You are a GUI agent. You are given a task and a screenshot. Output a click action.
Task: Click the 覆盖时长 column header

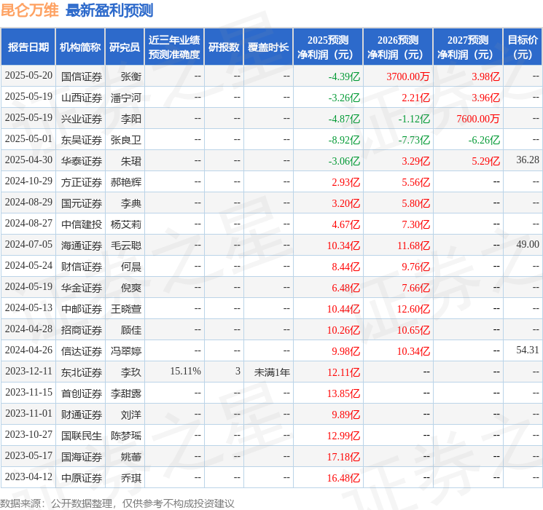click(268, 47)
